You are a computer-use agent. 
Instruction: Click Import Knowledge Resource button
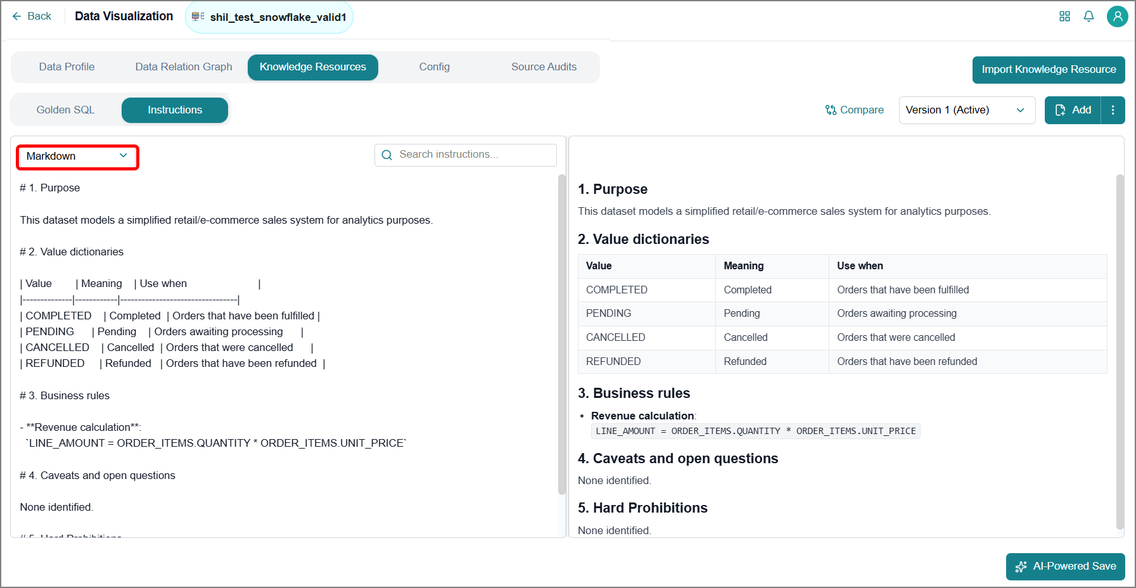point(1049,70)
